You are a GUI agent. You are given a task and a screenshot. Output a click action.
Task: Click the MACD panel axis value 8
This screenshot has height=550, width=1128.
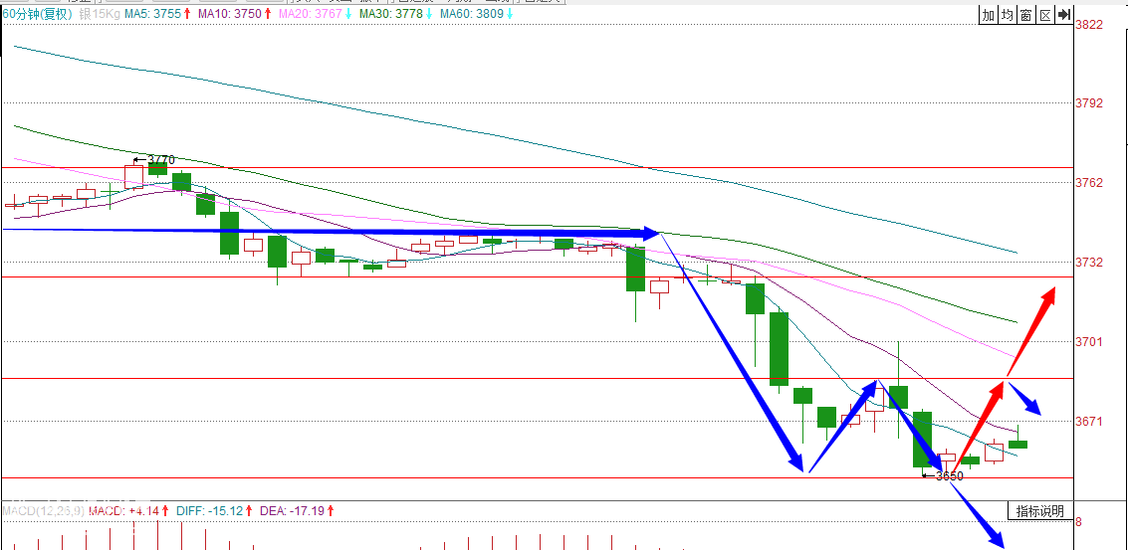pyautogui.click(x=1078, y=523)
